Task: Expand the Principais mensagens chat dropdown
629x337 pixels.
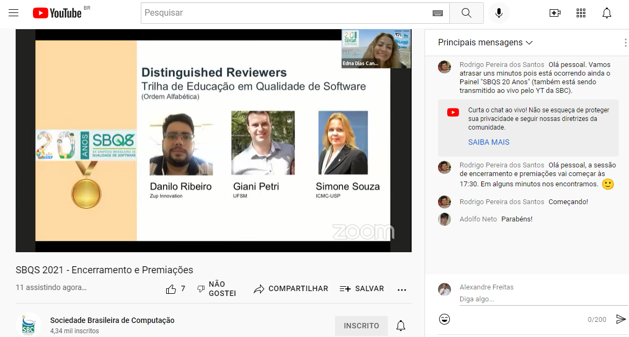Action: click(x=485, y=43)
